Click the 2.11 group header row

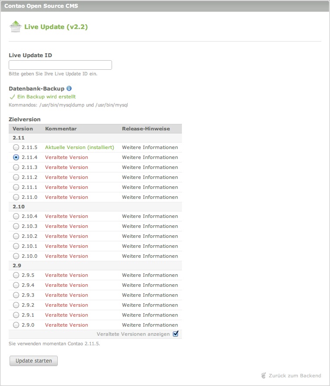(x=95, y=138)
